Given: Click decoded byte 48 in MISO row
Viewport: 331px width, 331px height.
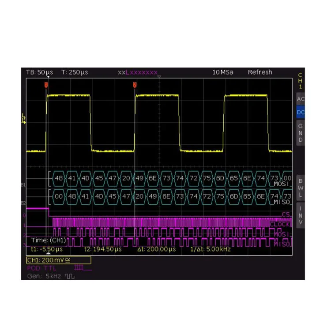Looking at the screenshot, I should click(72, 196).
